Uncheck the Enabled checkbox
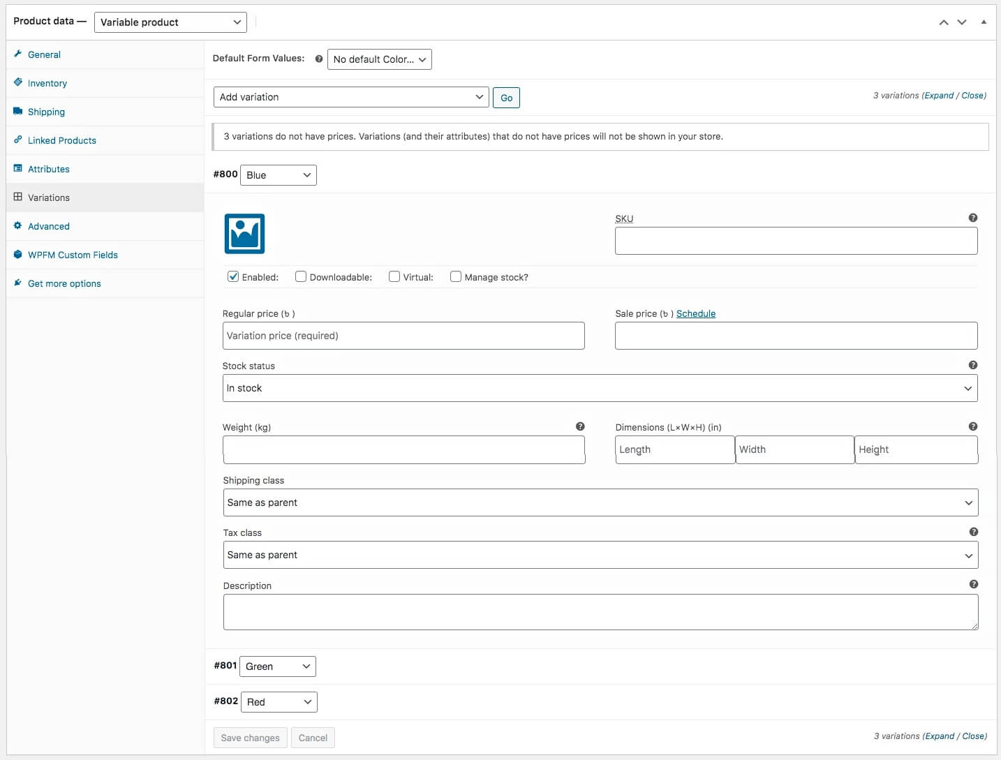 234,277
